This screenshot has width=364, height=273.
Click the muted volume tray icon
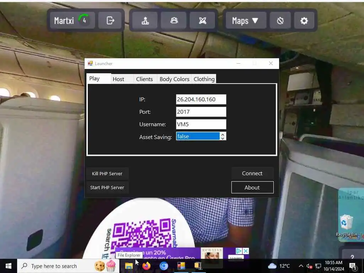tap(309, 266)
